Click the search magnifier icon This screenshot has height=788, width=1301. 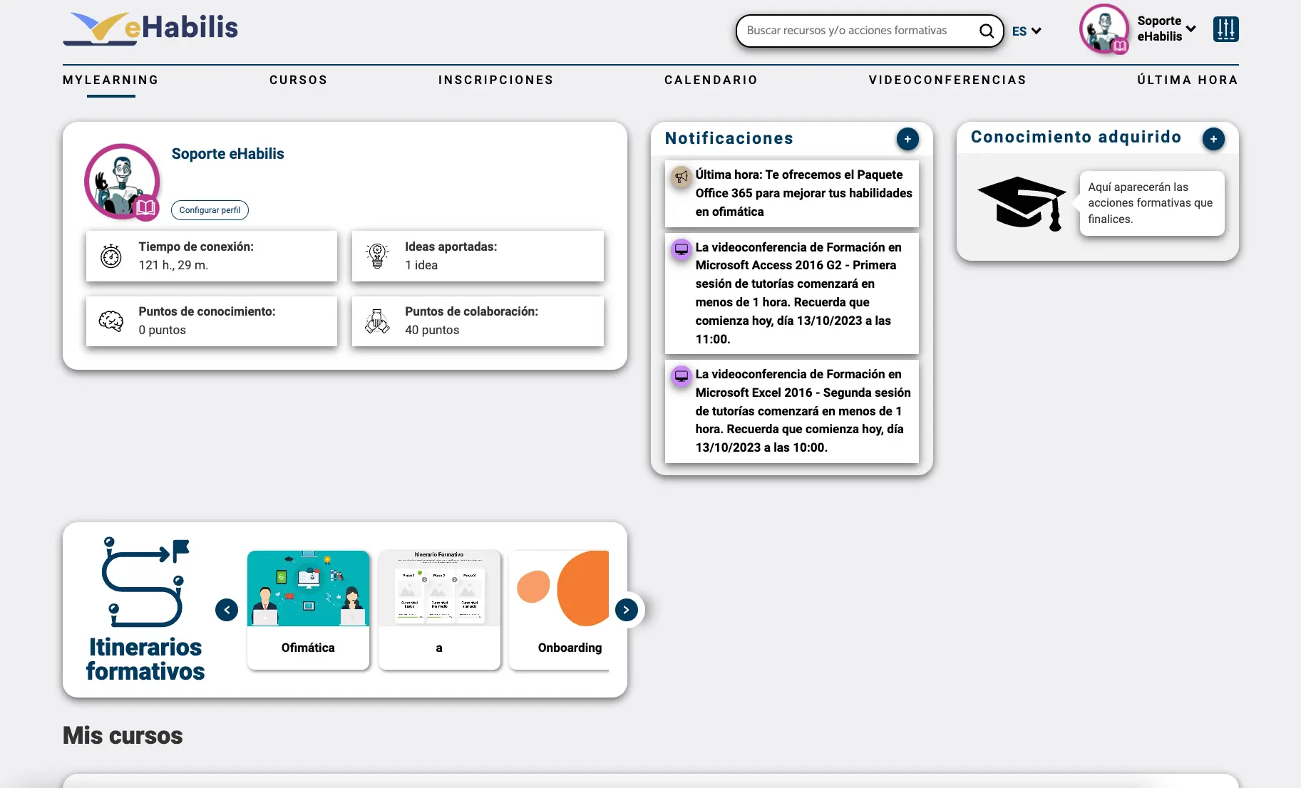click(x=987, y=31)
